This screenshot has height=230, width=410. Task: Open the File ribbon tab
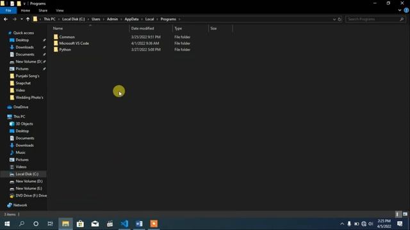click(8, 10)
